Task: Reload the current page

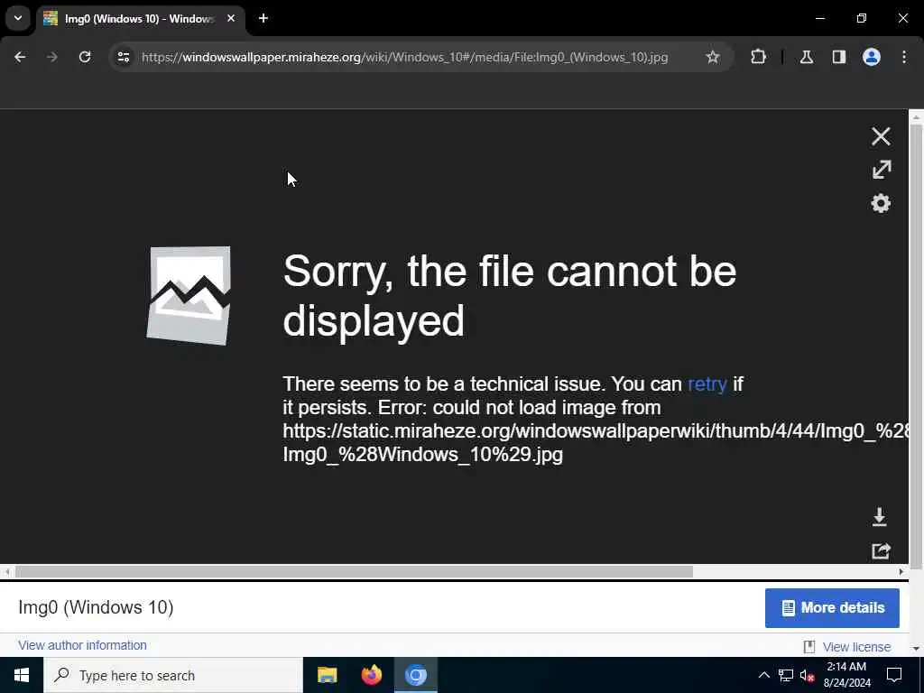Action: (85, 57)
